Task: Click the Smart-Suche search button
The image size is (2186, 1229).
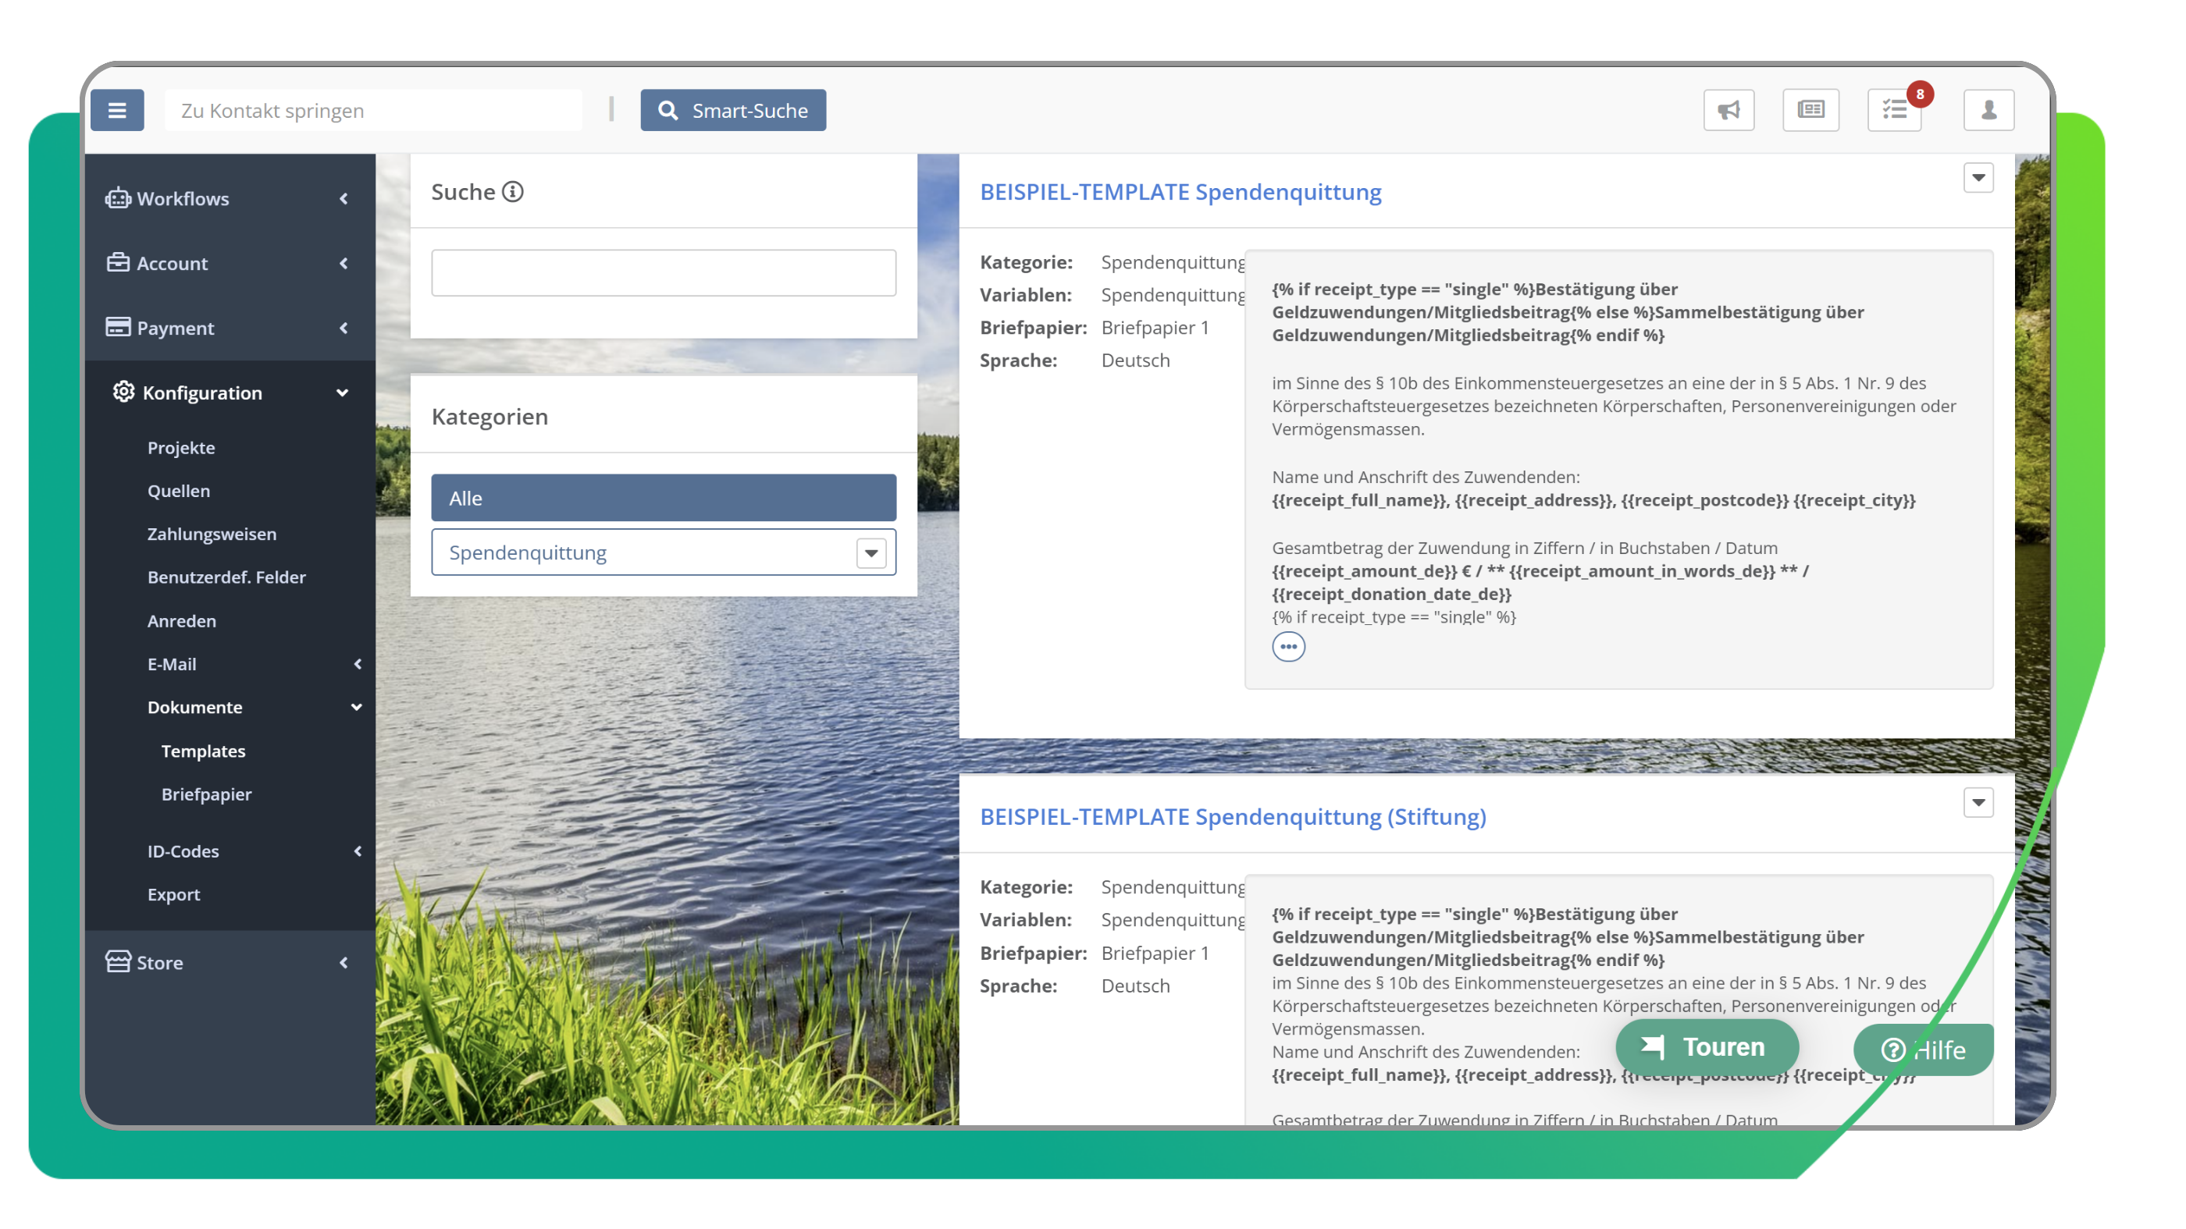Action: 733,110
